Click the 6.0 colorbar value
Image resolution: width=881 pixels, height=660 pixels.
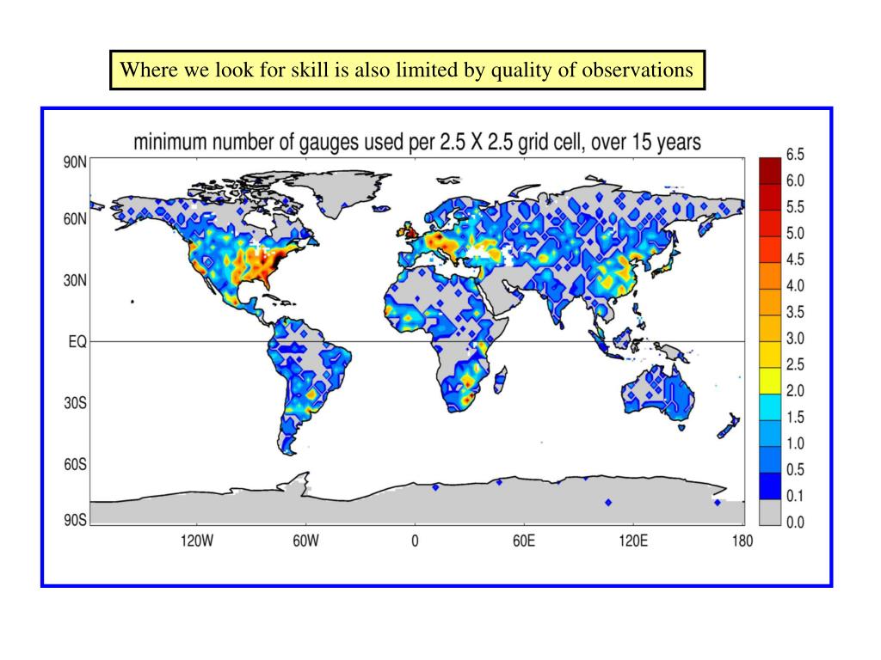tap(795, 180)
